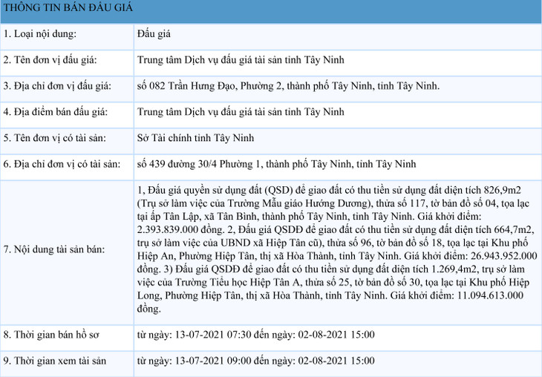Click the 'Đấu giá' value cell
The height and width of the screenshot is (377, 542).
point(154,34)
